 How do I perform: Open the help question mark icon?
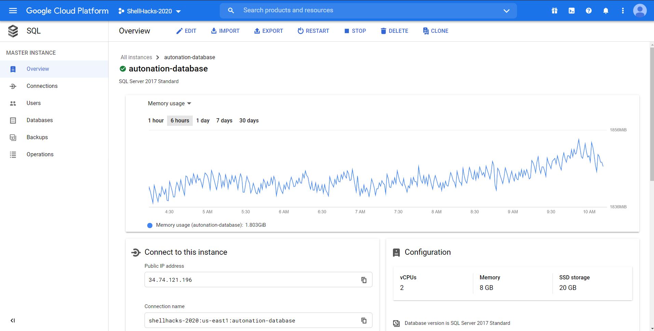[x=589, y=11]
